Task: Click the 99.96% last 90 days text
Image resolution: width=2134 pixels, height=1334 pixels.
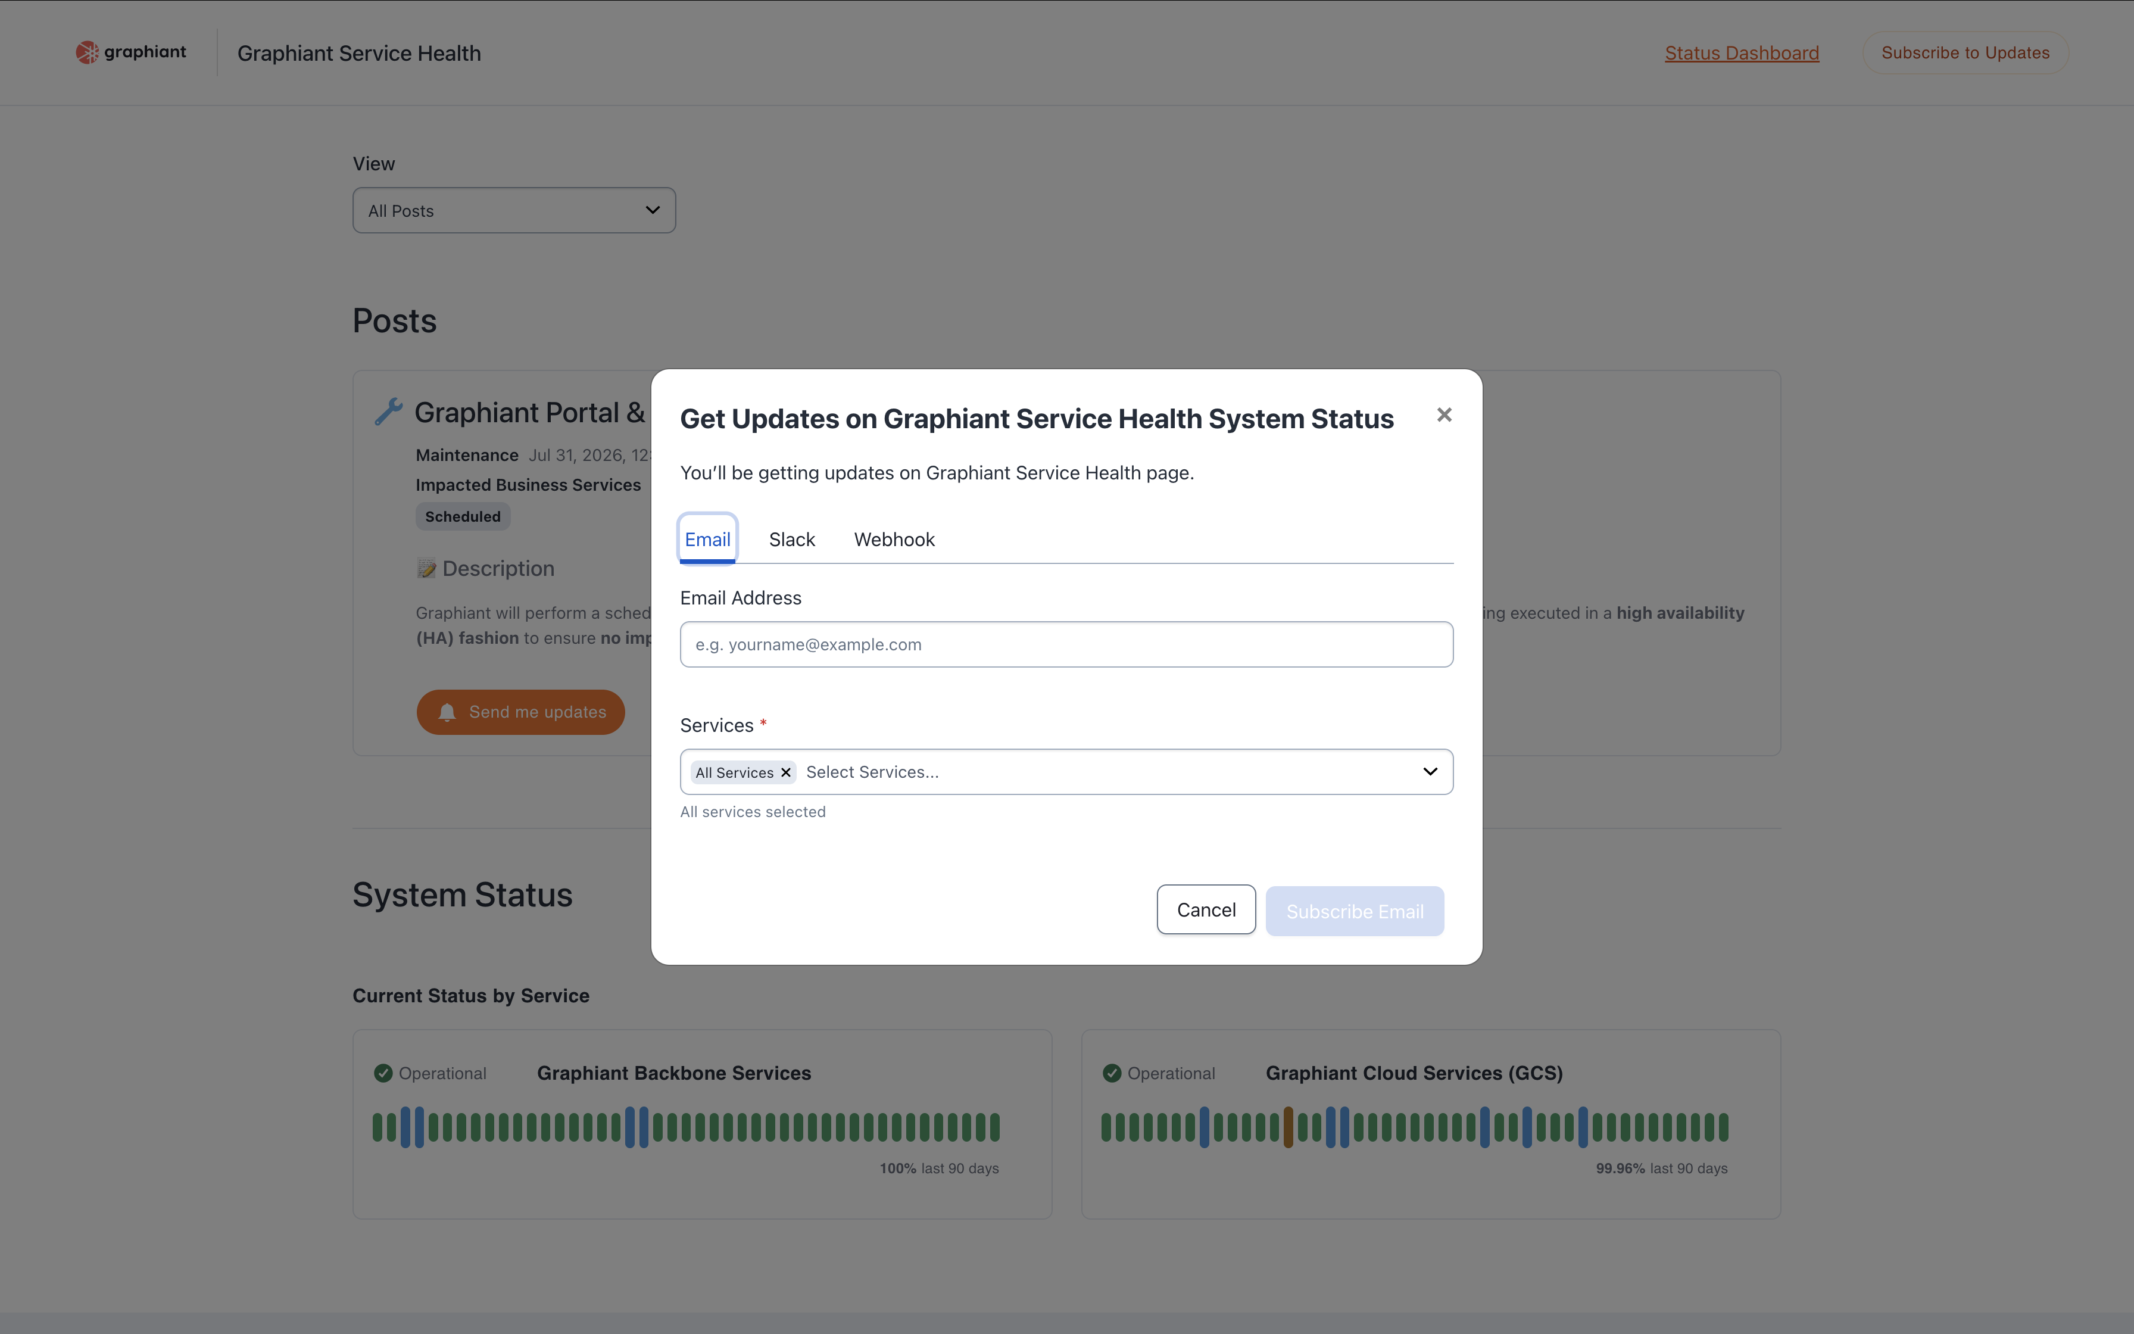Action: (1661, 1168)
